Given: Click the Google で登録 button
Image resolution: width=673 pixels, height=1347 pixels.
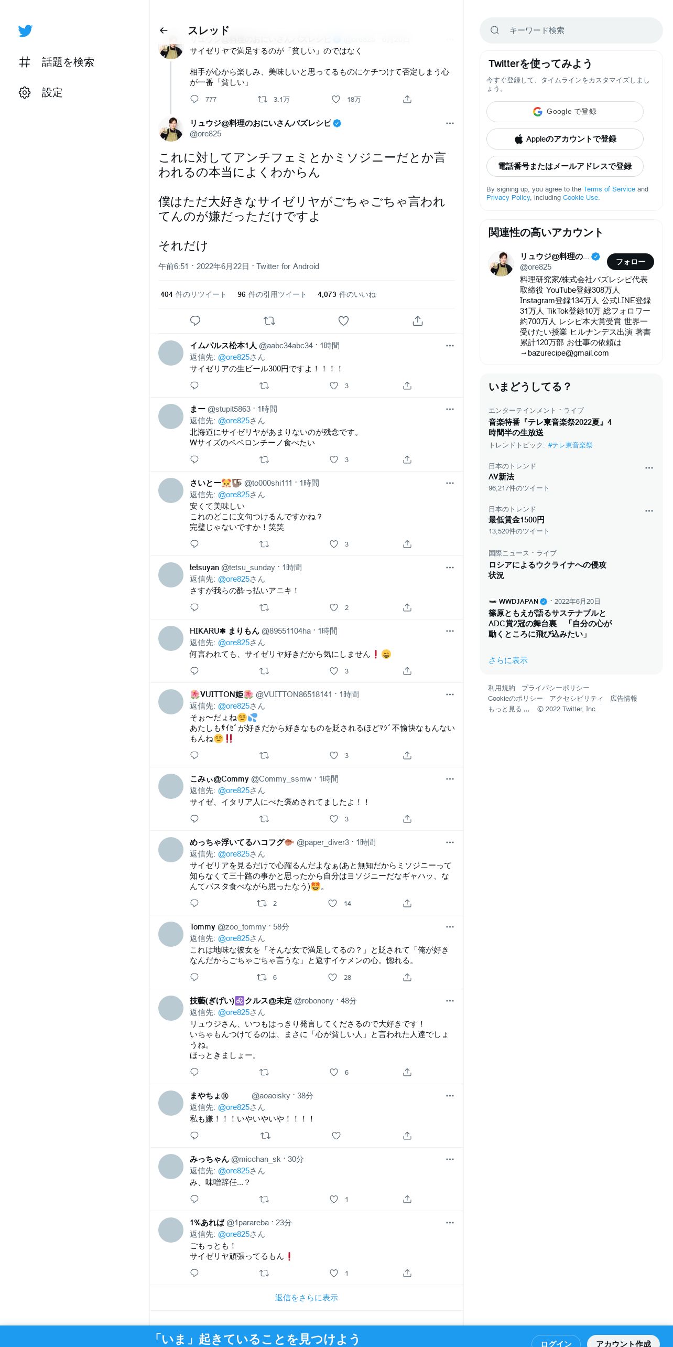Looking at the screenshot, I should (x=565, y=112).
